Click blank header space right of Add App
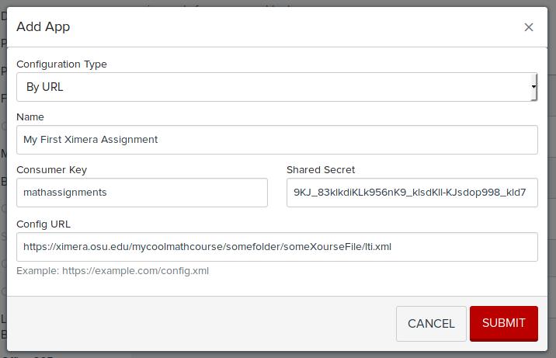The image size is (556, 358). click(x=295, y=27)
